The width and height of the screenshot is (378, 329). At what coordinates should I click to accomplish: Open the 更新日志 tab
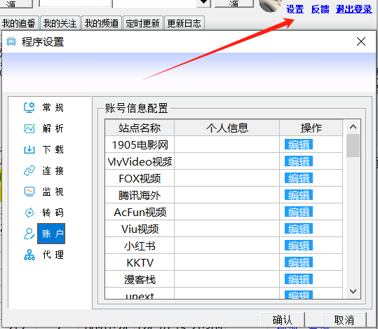click(184, 23)
